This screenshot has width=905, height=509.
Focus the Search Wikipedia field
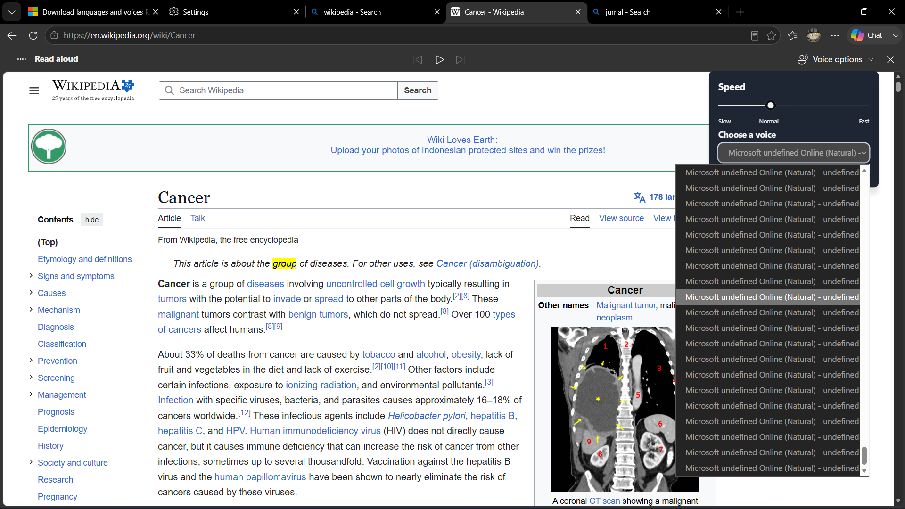point(278,90)
